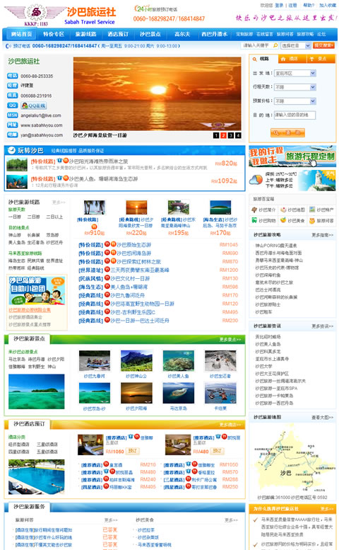Image resolution: width=339 pixels, height=550 pixels.
Task: Click the search magnifier icon beside keyword box
Action: click(275, 45)
